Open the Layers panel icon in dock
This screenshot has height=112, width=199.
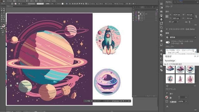(x=161, y=19)
